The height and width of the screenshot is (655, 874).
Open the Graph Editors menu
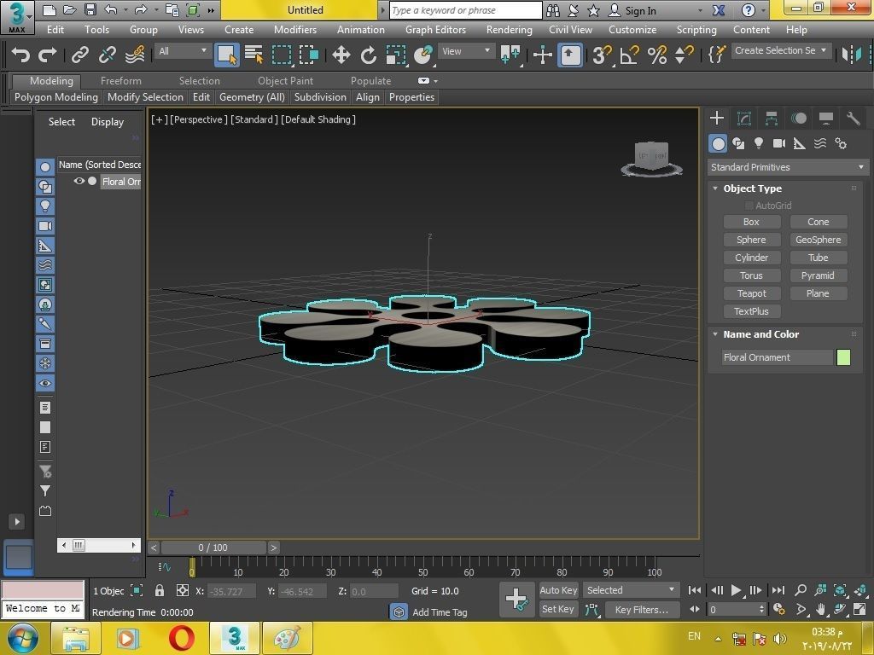[x=435, y=30]
